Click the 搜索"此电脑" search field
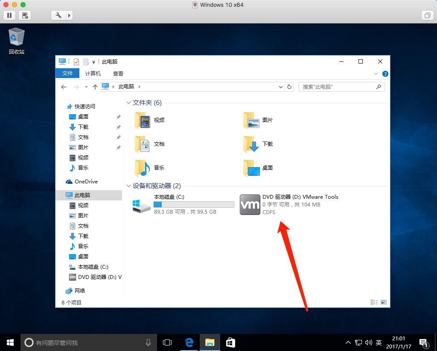The image size is (437, 351). point(342,87)
